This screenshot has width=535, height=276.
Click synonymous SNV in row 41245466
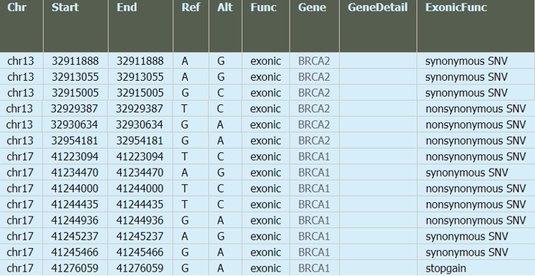pyautogui.click(x=466, y=252)
